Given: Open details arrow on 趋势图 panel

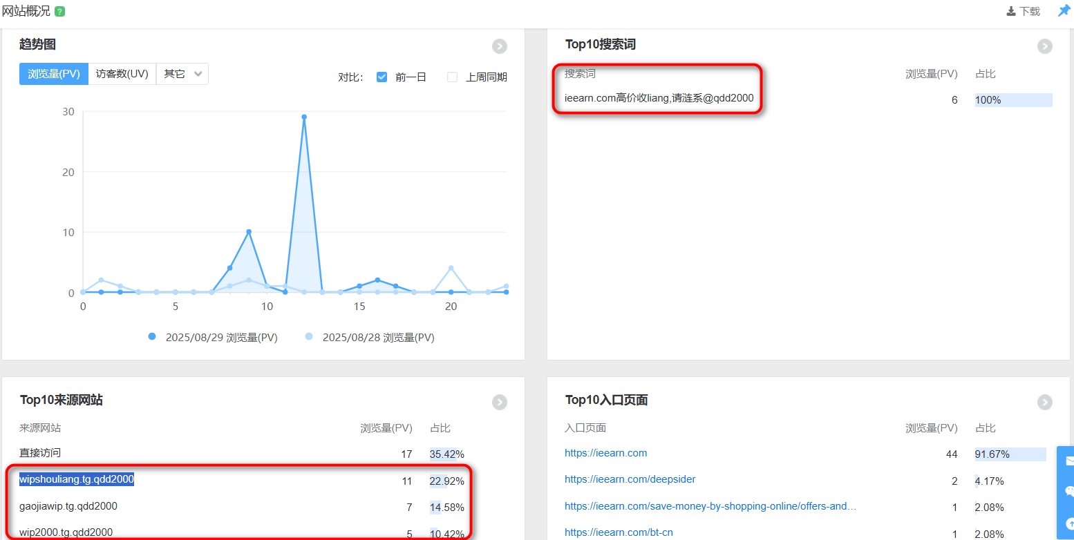Looking at the screenshot, I should (500, 46).
